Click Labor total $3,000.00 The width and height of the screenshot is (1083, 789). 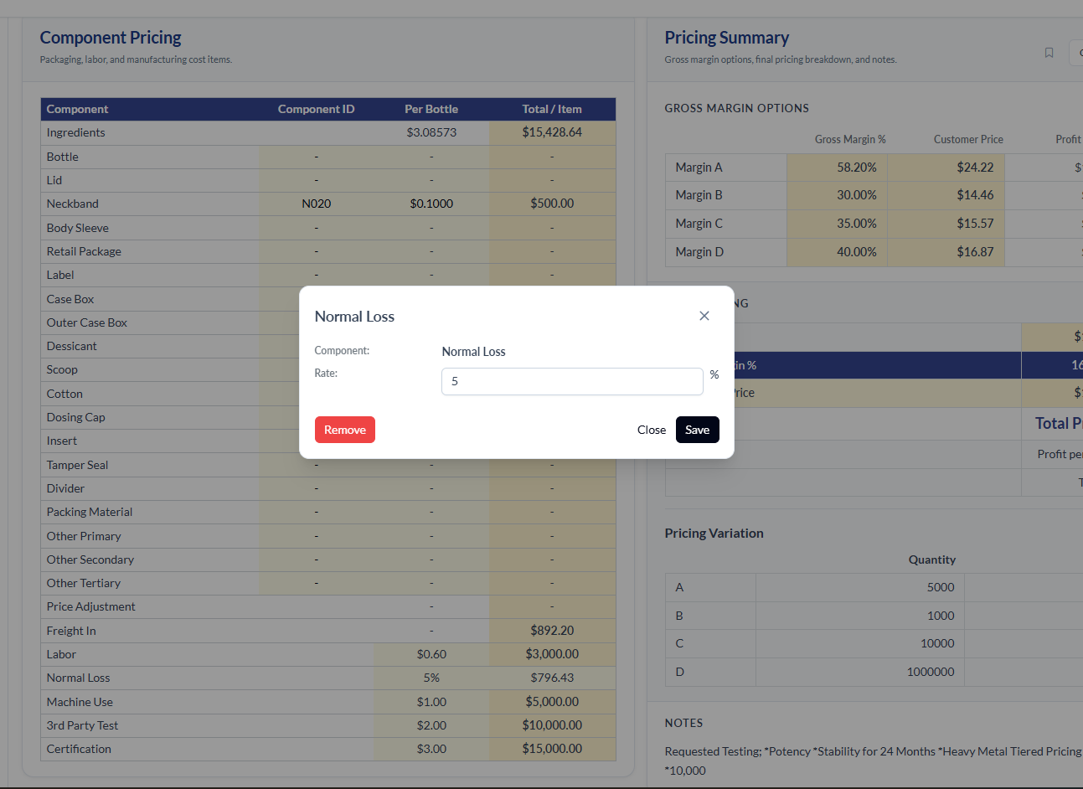click(552, 654)
